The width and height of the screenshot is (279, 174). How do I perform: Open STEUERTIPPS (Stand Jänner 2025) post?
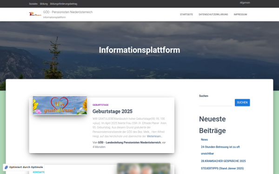[222, 168]
